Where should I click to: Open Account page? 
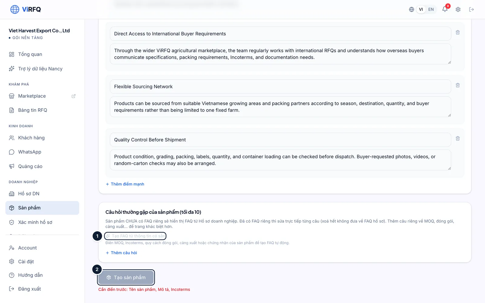tap(42, 248)
